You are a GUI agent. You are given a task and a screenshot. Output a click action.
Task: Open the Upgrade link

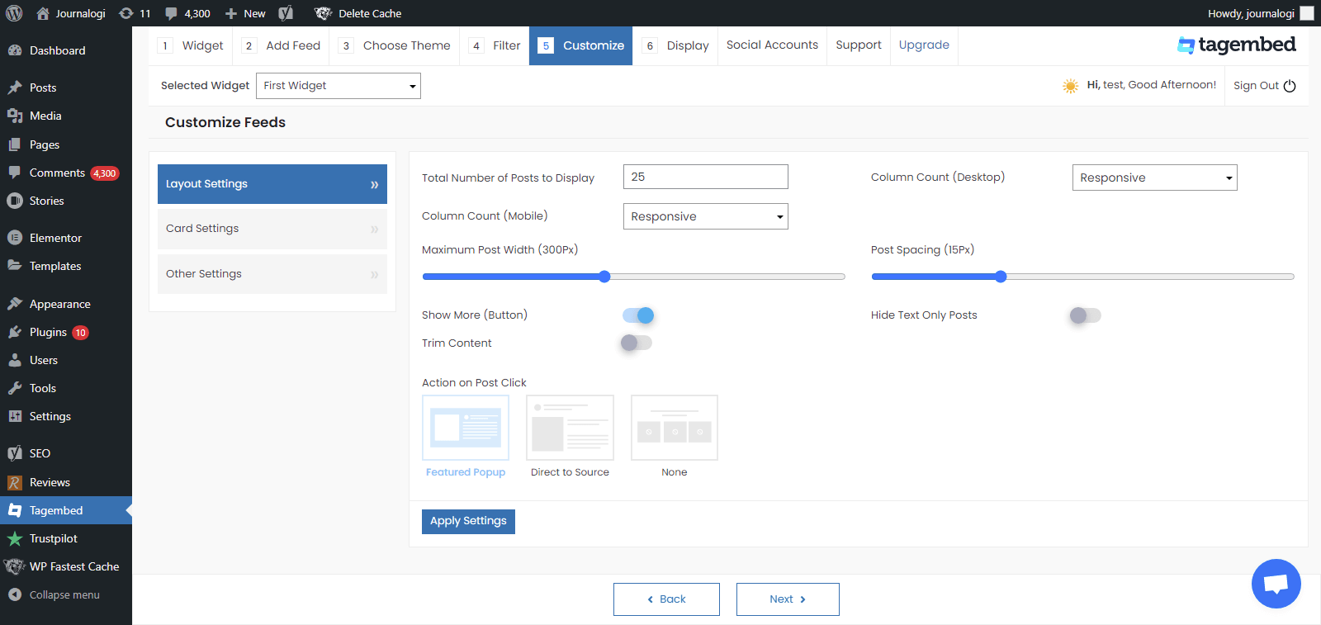924,45
